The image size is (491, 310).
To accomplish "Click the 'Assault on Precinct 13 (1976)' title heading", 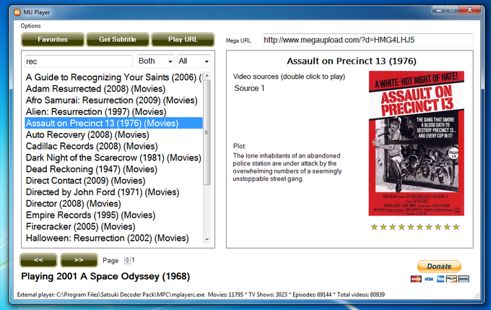I will [x=352, y=61].
